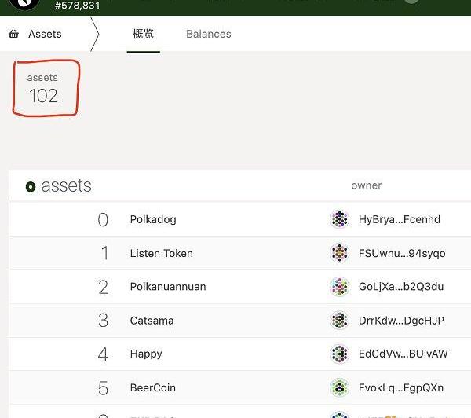This screenshot has width=471, height=418.
Task: Click the FvokLq...FgpQXn owner address
Action: tap(400, 387)
